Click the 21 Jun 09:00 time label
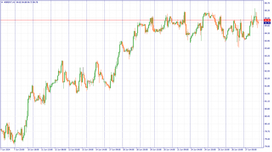This screenshot has width=272, height=152. 183,150
